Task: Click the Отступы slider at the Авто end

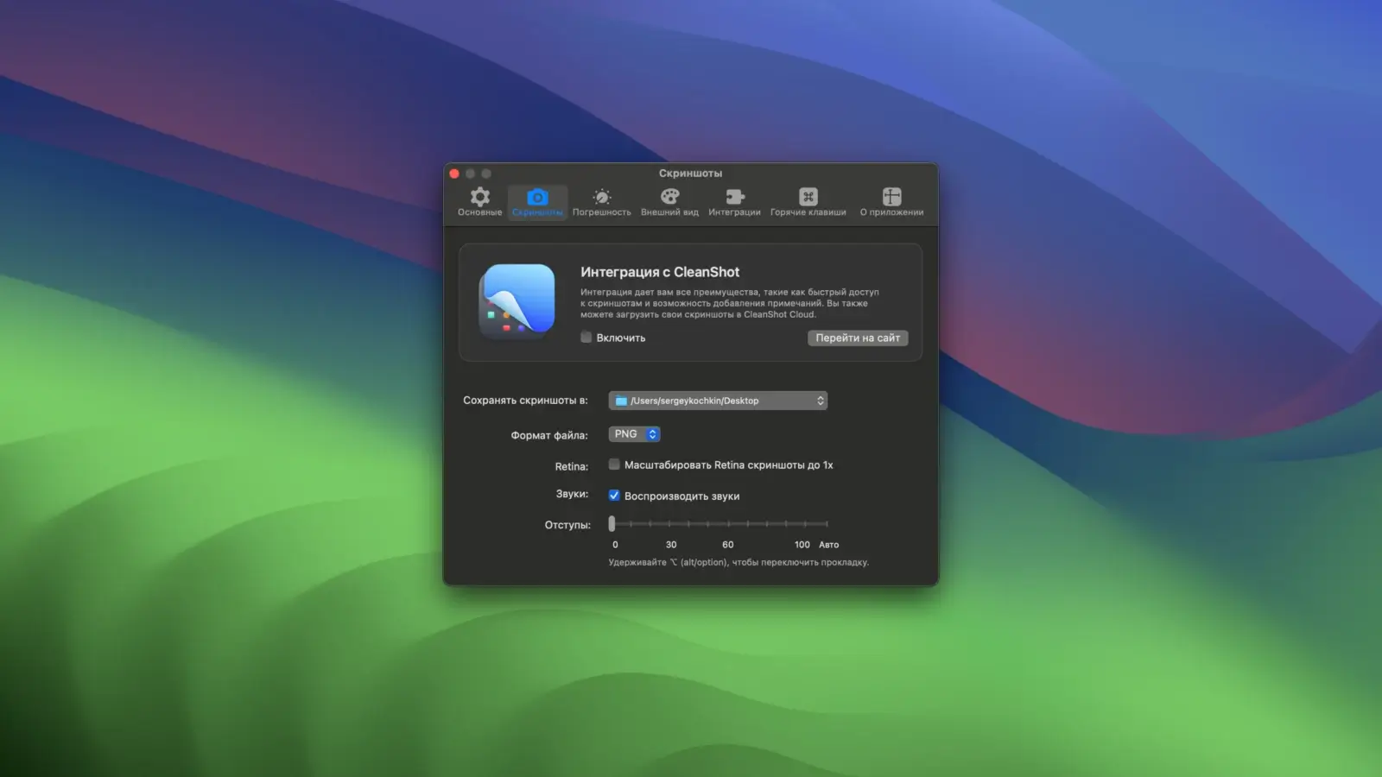Action: [x=827, y=524]
